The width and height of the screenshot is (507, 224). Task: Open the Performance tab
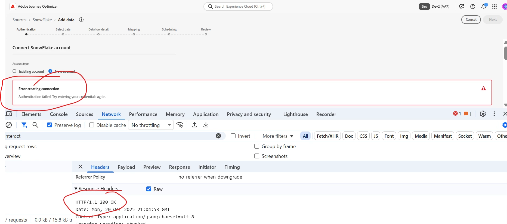[x=143, y=114]
